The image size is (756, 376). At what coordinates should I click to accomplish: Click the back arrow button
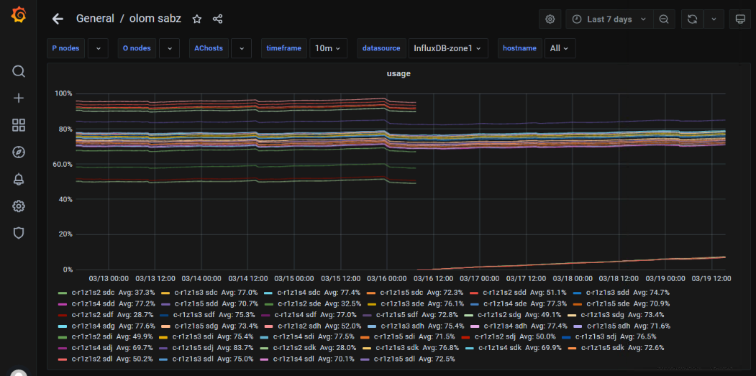58,19
